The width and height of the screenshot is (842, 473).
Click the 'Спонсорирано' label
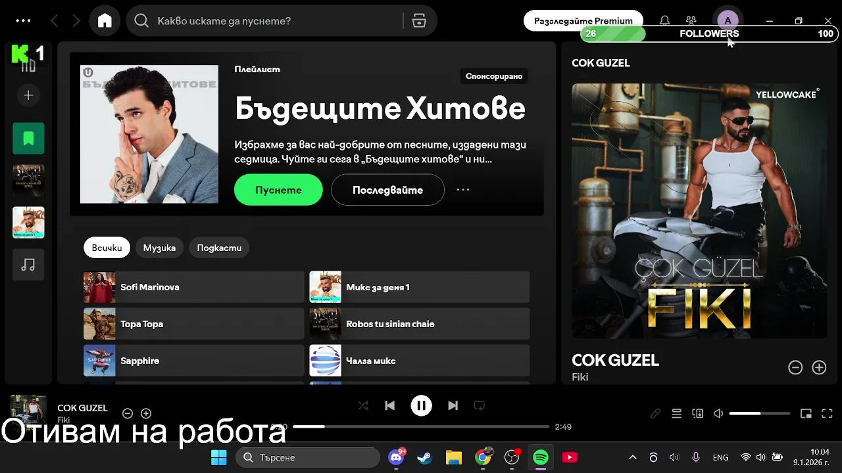[x=494, y=76]
